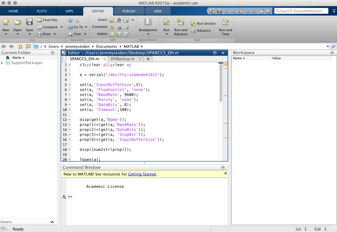The image size is (337, 232).
Task: Click the fx function browser icon in Command Window
Action: [x=64, y=197]
